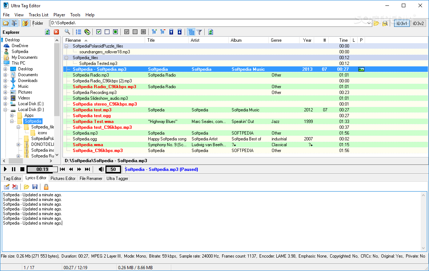Open the search magnifier tool
Screen dimensions: 429x271
coord(67,32)
